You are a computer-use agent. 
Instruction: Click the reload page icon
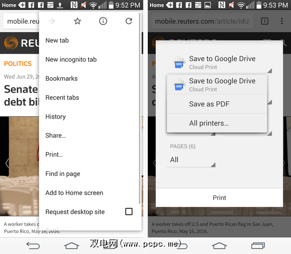tap(129, 21)
